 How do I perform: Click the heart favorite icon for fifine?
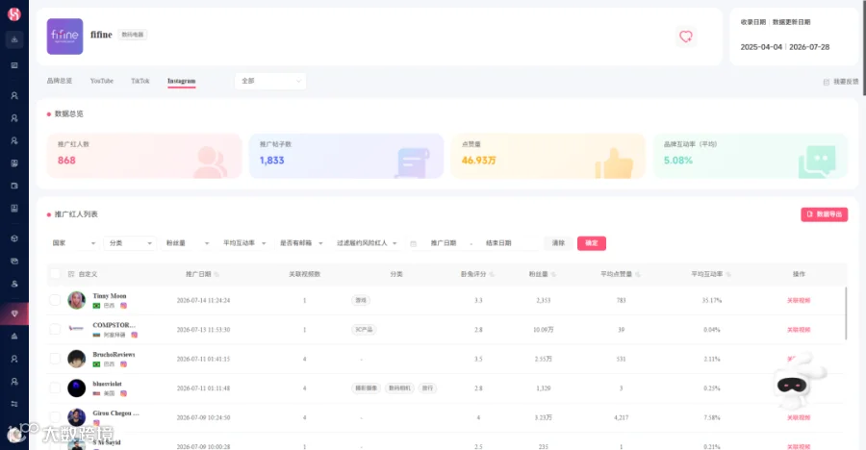(x=685, y=37)
